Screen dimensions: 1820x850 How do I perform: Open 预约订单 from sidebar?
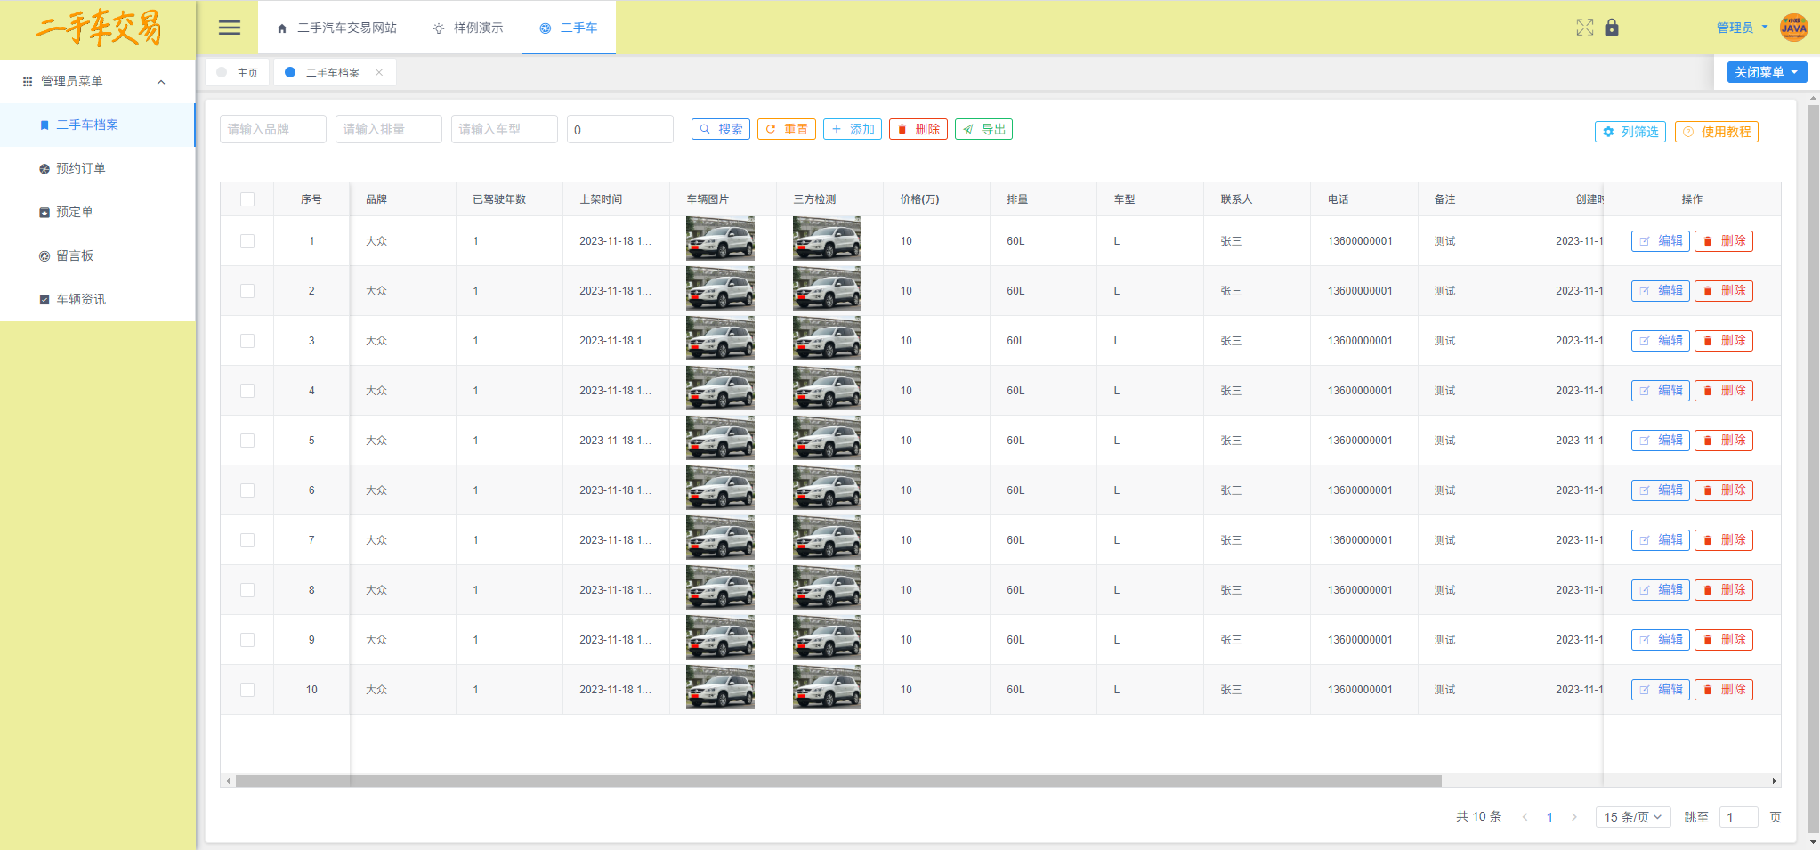80,169
